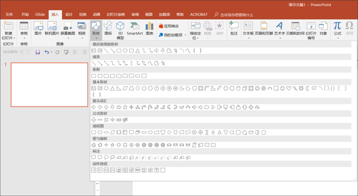This screenshot has width=358, height=196.
Task: Insert the cloud callout shape
Action: pos(112,158)
